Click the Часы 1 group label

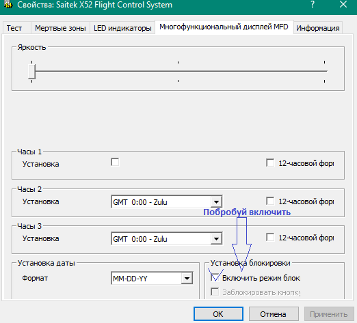click(x=29, y=152)
